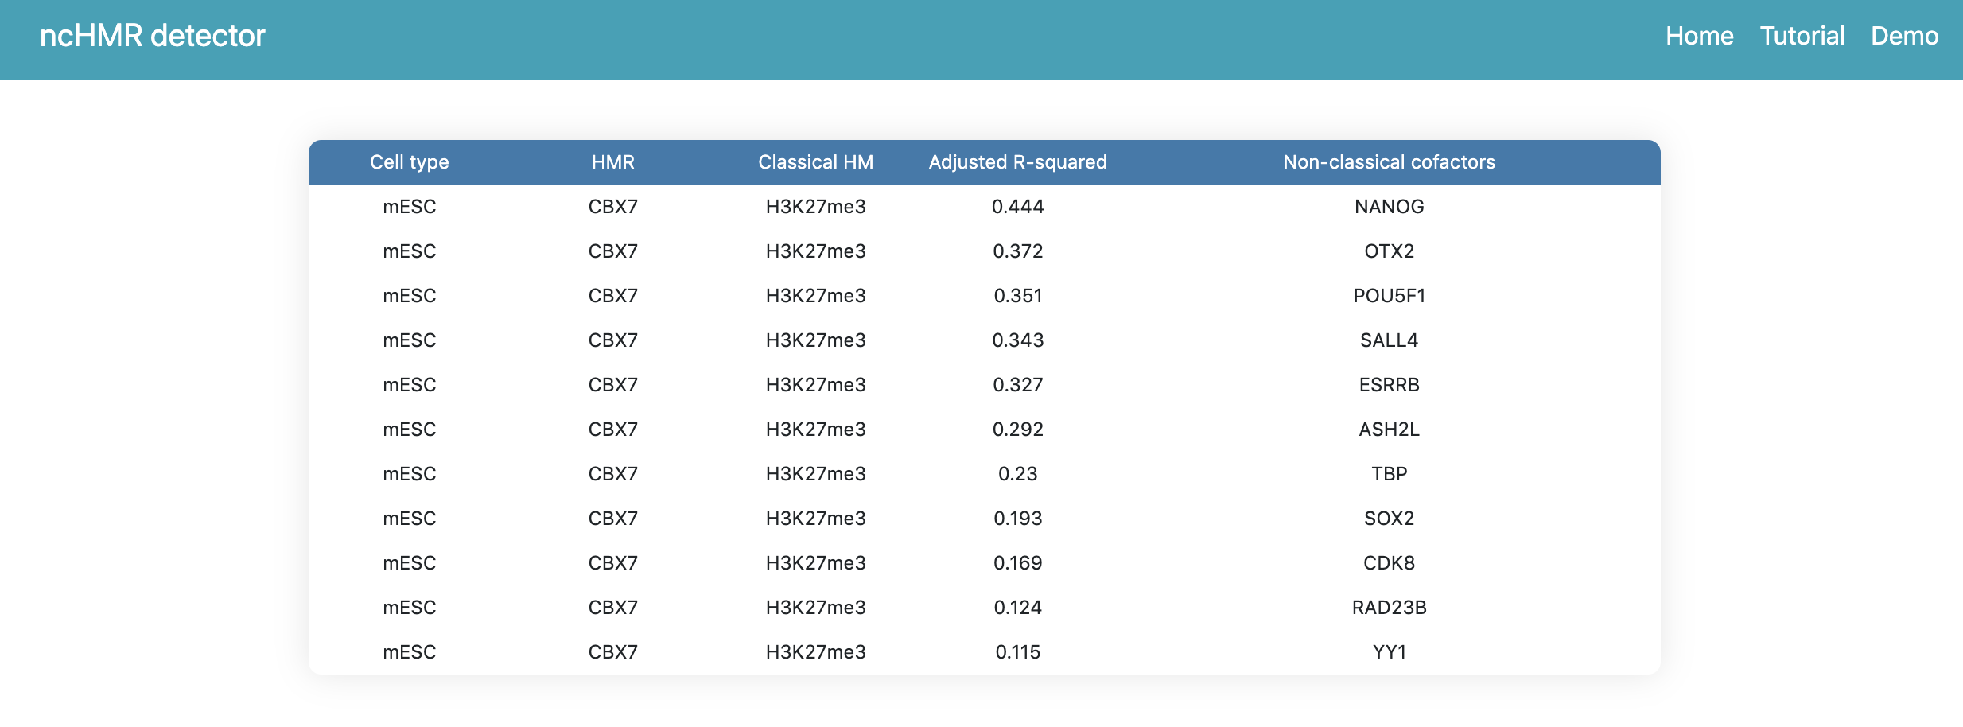The width and height of the screenshot is (1963, 727).
Task: Select the OTX2 cofactor cell
Action: pyautogui.click(x=1389, y=251)
